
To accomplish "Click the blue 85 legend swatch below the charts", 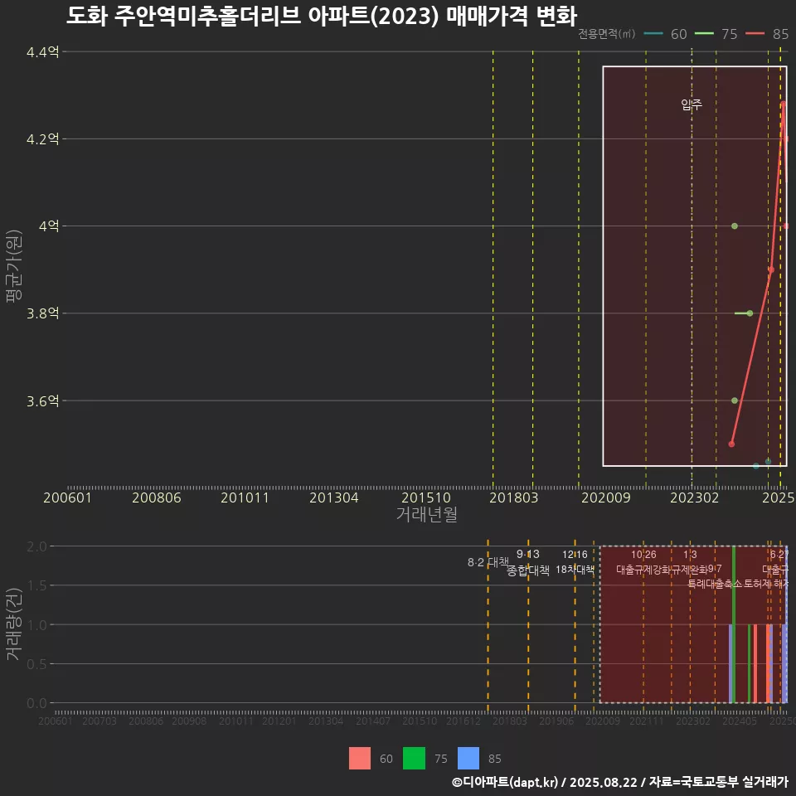I will point(468,759).
